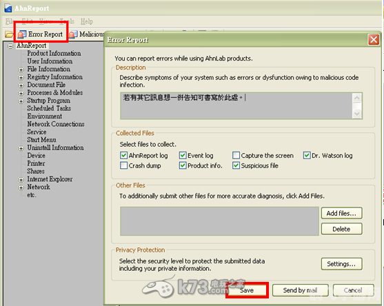Expand the Uninstall Information node
The width and height of the screenshot is (384, 306).
click(x=21, y=148)
